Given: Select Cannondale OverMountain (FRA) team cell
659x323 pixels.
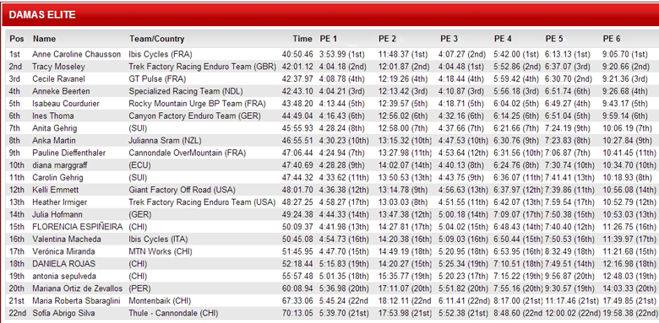Looking at the screenshot, I should [188, 153].
